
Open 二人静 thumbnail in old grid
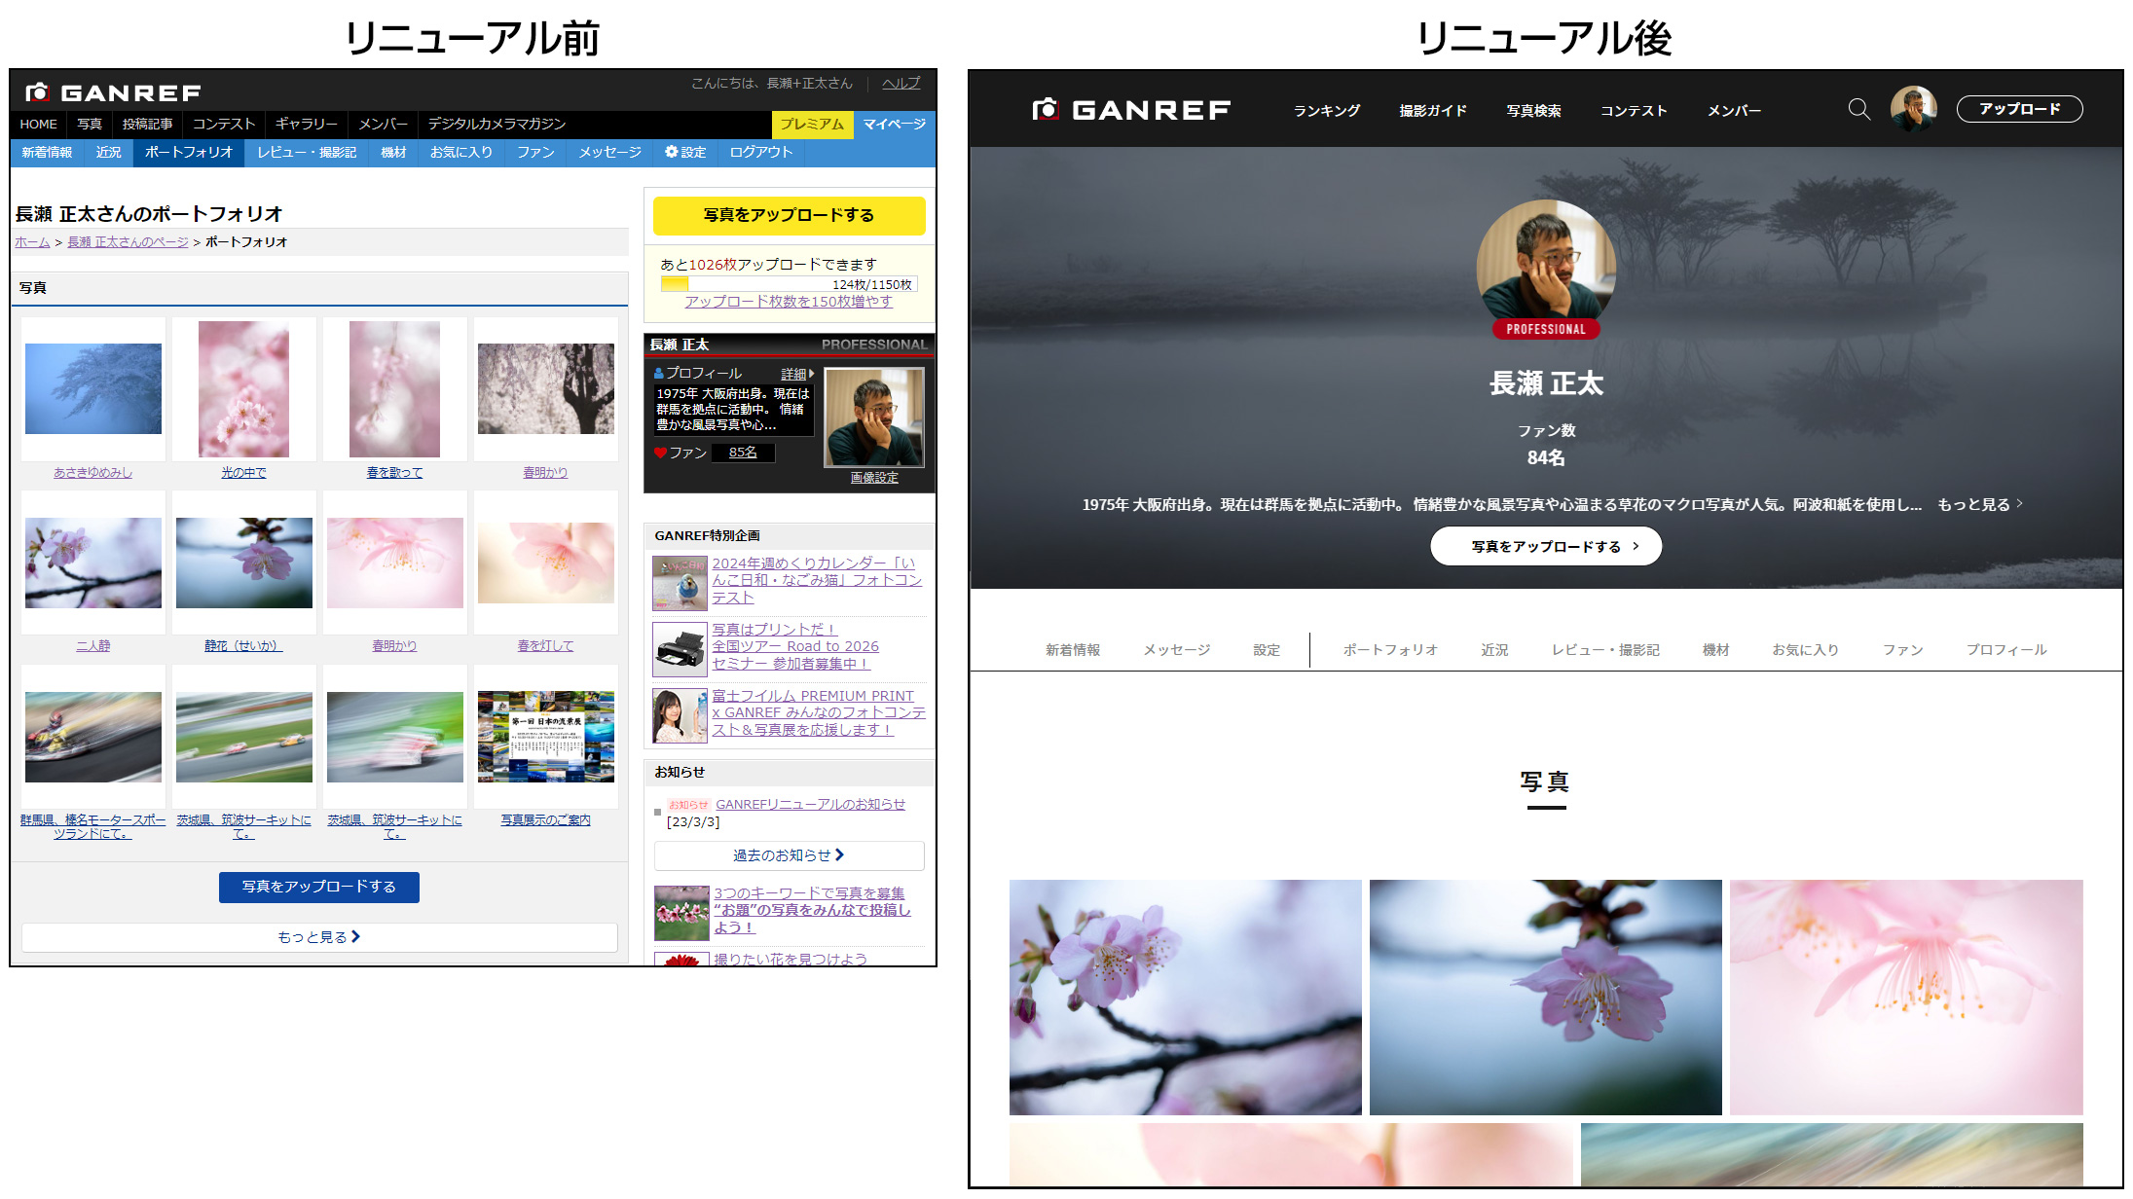93,563
